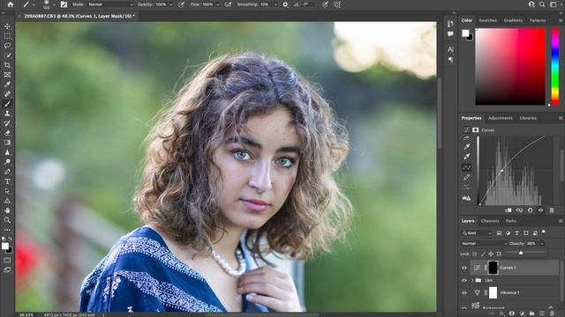Toggle pressure for opacity in options bar
This screenshot has width=565, height=317.
(x=182, y=4)
